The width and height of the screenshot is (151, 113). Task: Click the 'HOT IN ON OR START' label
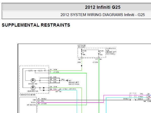pyautogui.click(x=81, y=46)
